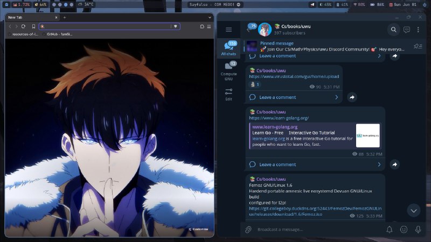Image resolution: width=431 pixels, height=242 pixels.
Task: Focus the browser address bar
Action: tap(109, 26)
